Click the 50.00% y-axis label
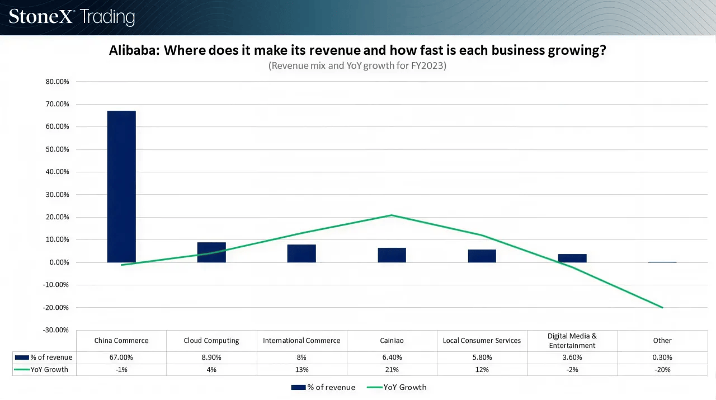This screenshot has height=400, width=716. click(57, 149)
